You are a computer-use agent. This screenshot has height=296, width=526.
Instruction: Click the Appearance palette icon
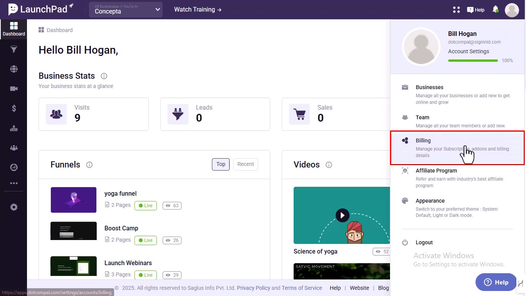pyautogui.click(x=405, y=201)
